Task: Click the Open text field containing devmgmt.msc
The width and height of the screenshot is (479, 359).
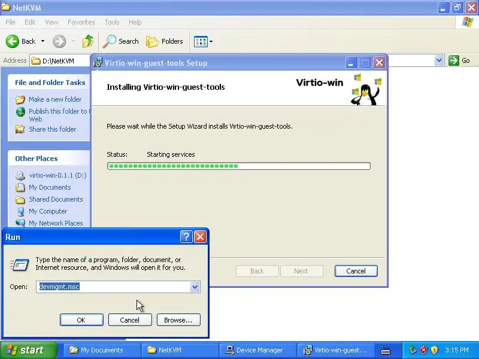Action: point(113,287)
